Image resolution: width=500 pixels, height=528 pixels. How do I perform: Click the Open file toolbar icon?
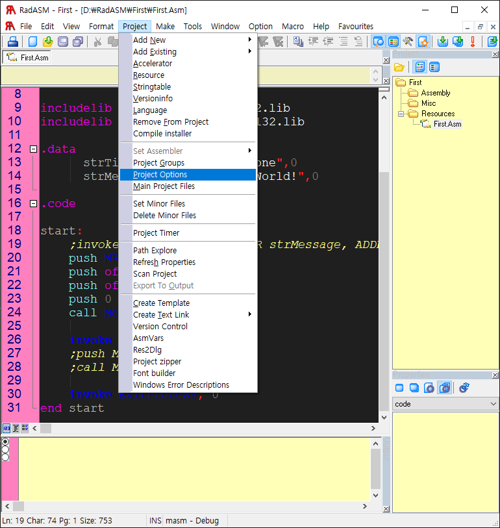(48, 42)
